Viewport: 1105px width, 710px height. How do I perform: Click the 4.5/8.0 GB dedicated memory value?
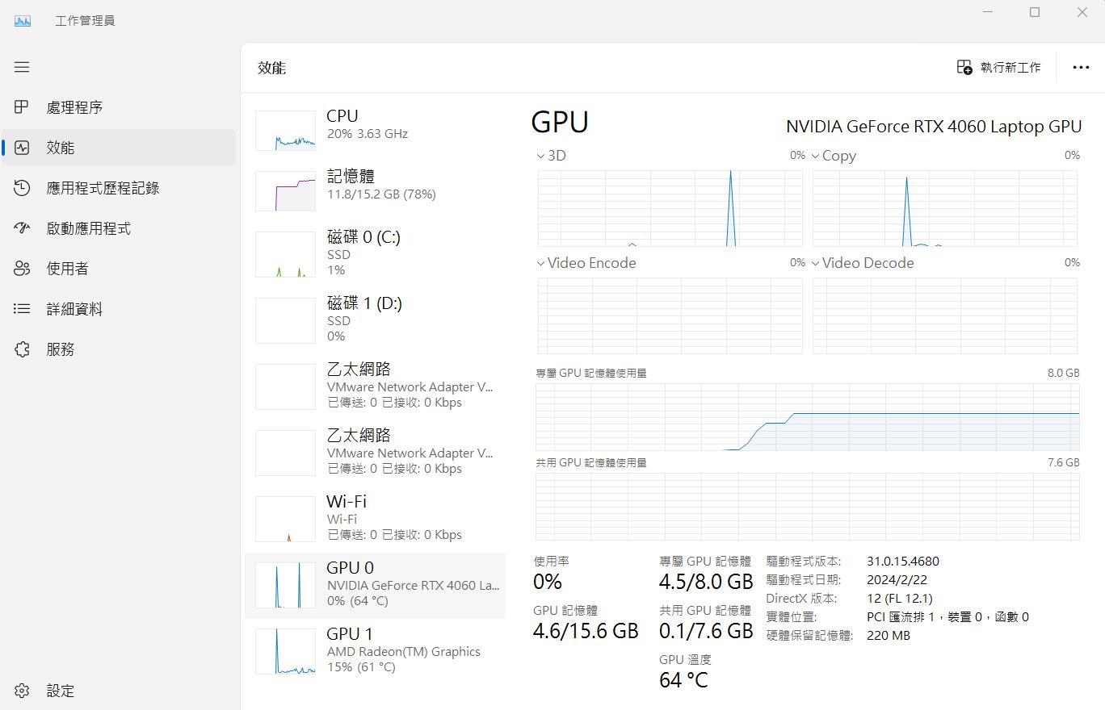tap(706, 582)
